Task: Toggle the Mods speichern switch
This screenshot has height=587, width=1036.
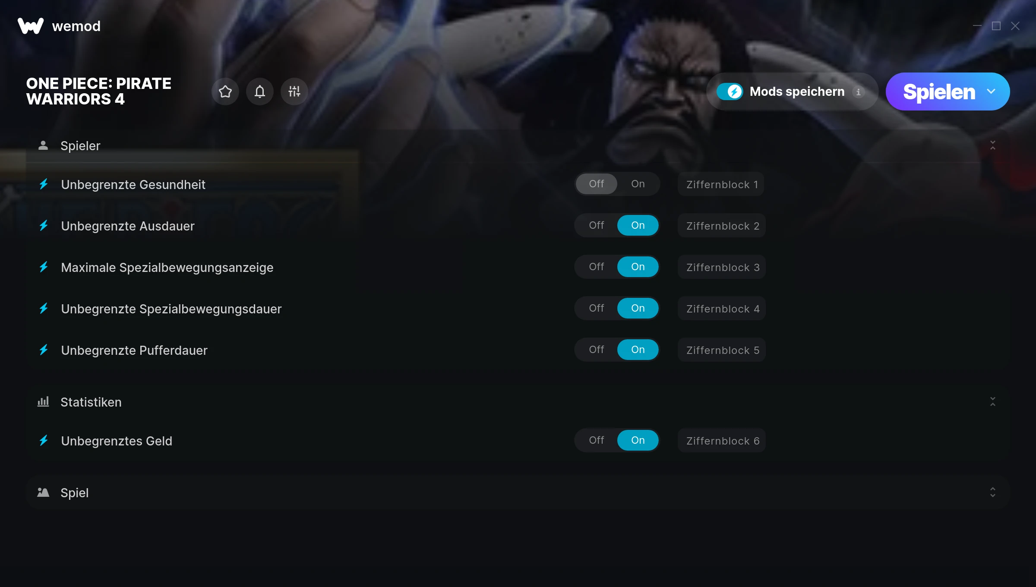Action: coord(730,92)
